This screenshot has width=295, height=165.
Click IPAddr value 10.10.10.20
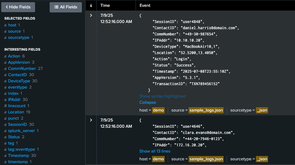click(188, 40)
